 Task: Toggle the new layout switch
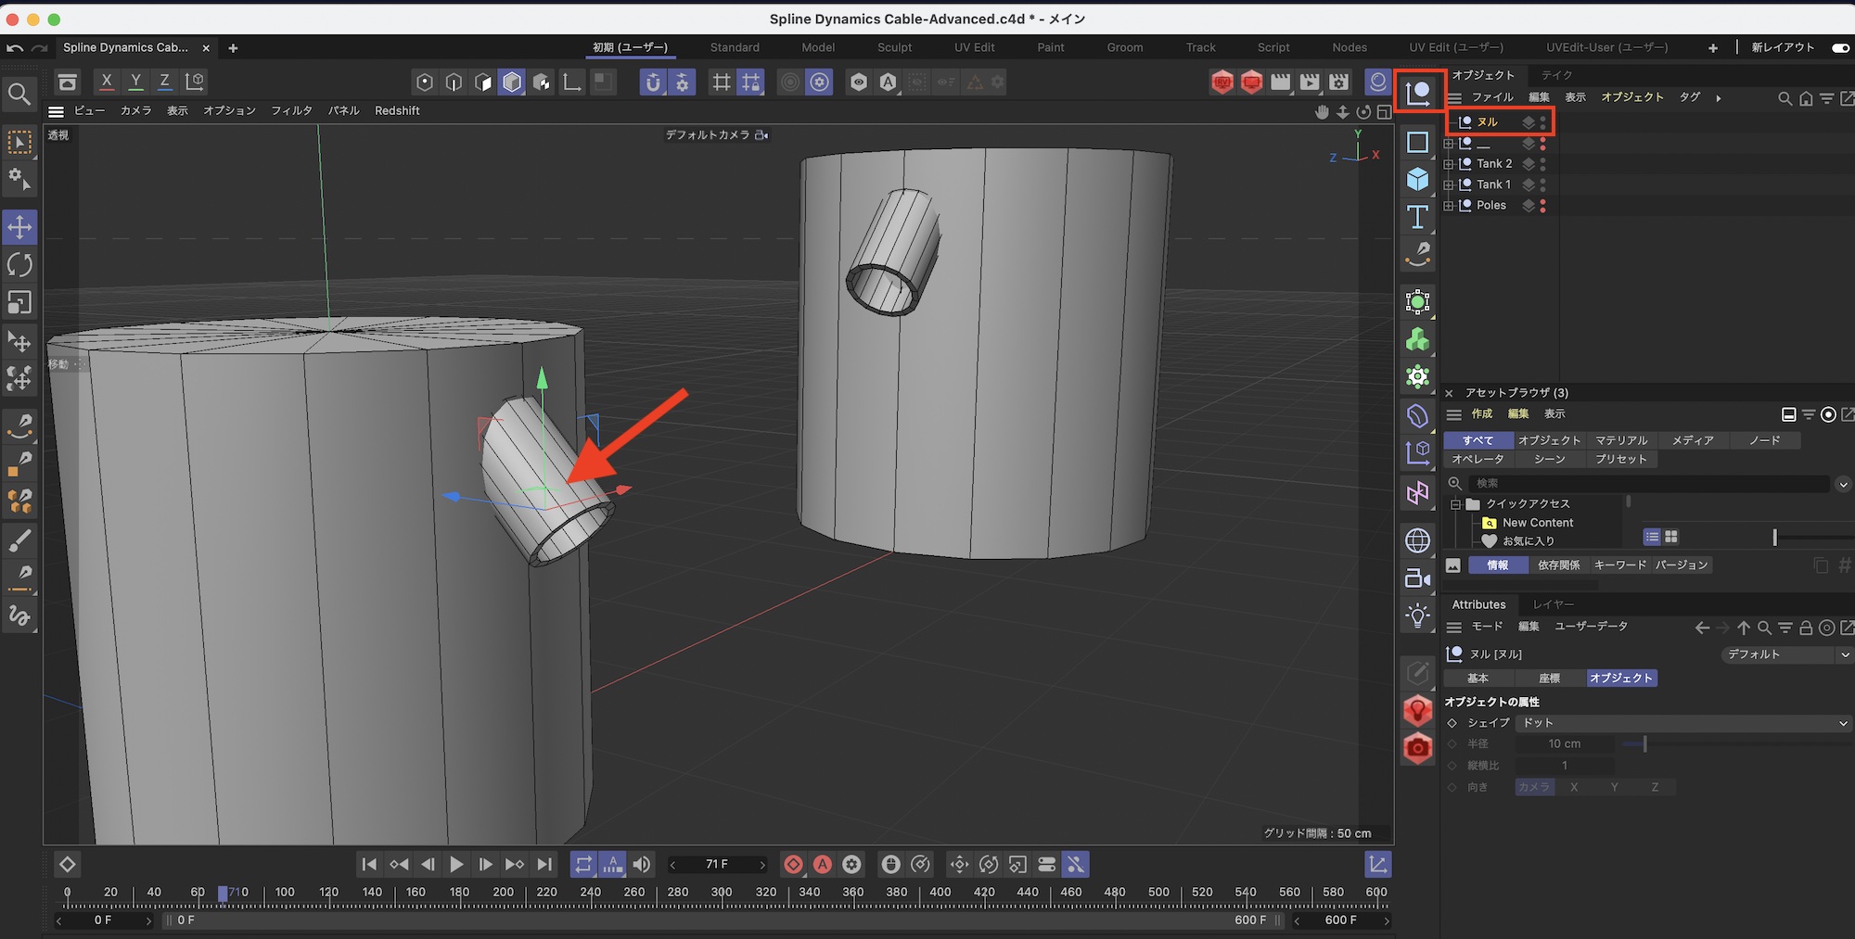click(1840, 47)
